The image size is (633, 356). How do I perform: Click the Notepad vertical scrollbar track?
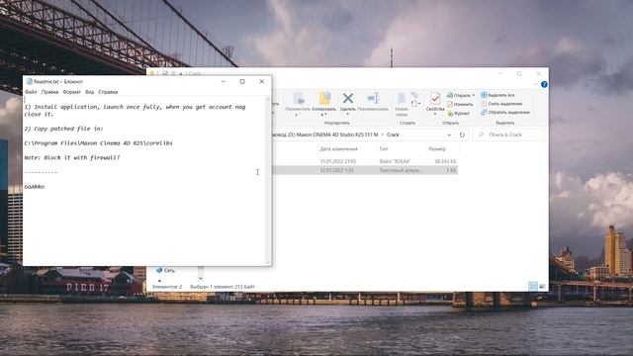(x=268, y=181)
